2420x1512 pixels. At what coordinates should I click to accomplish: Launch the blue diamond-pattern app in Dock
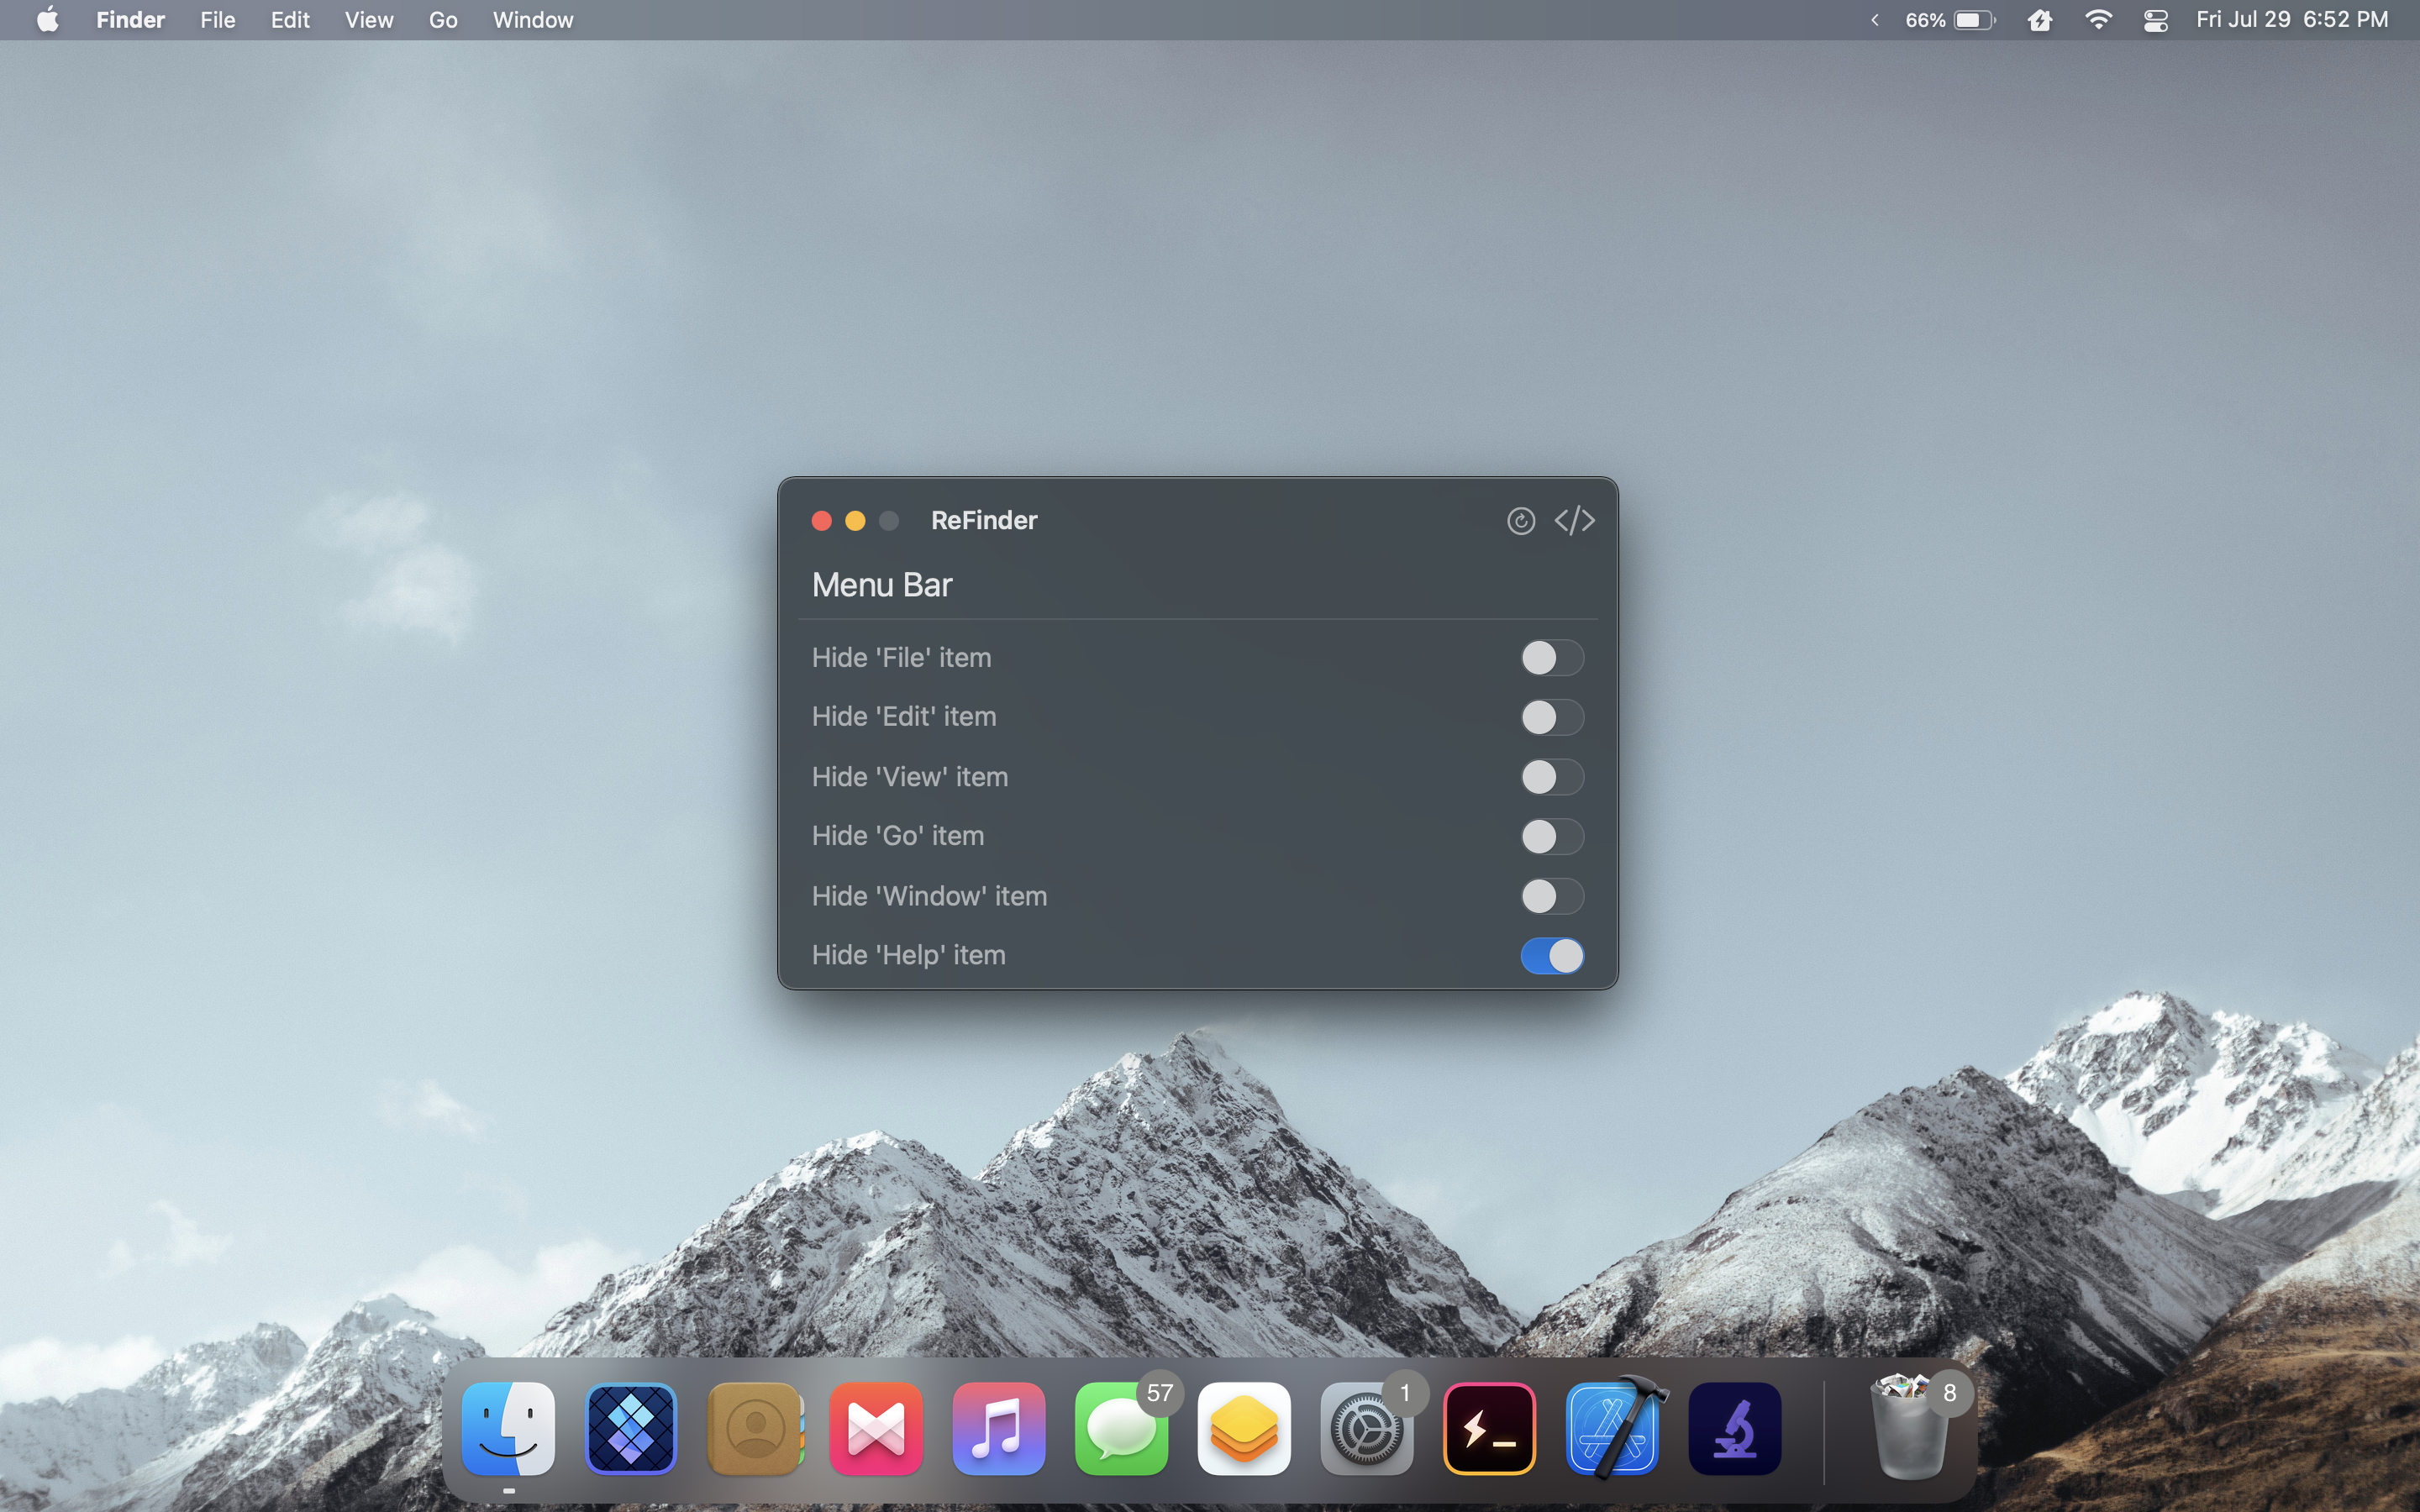(631, 1429)
